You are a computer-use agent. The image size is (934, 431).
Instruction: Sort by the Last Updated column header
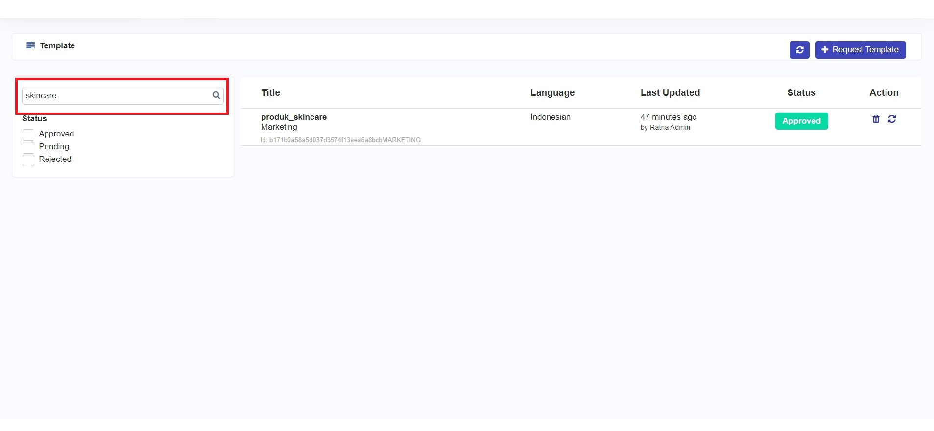(x=670, y=93)
